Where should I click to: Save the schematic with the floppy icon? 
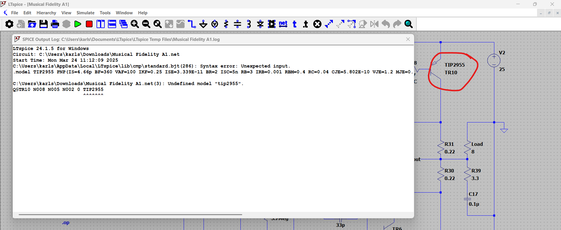point(44,24)
